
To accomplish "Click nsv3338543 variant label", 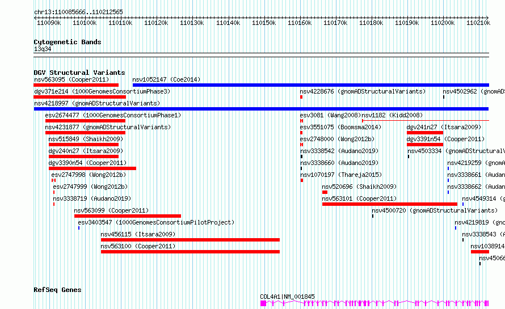I will point(483,234).
